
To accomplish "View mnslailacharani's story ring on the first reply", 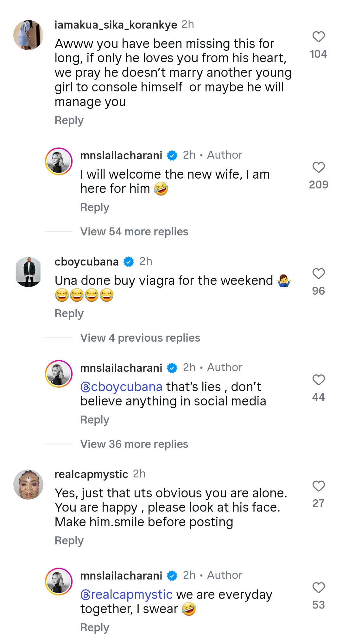I will point(59,161).
